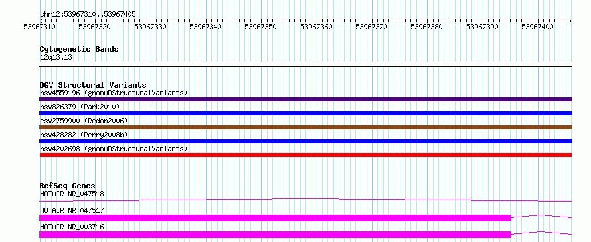Image resolution: width=591 pixels, height=242 pixels.
Task: Select the DGV Structural Variants track title
Action: point(93,85)
